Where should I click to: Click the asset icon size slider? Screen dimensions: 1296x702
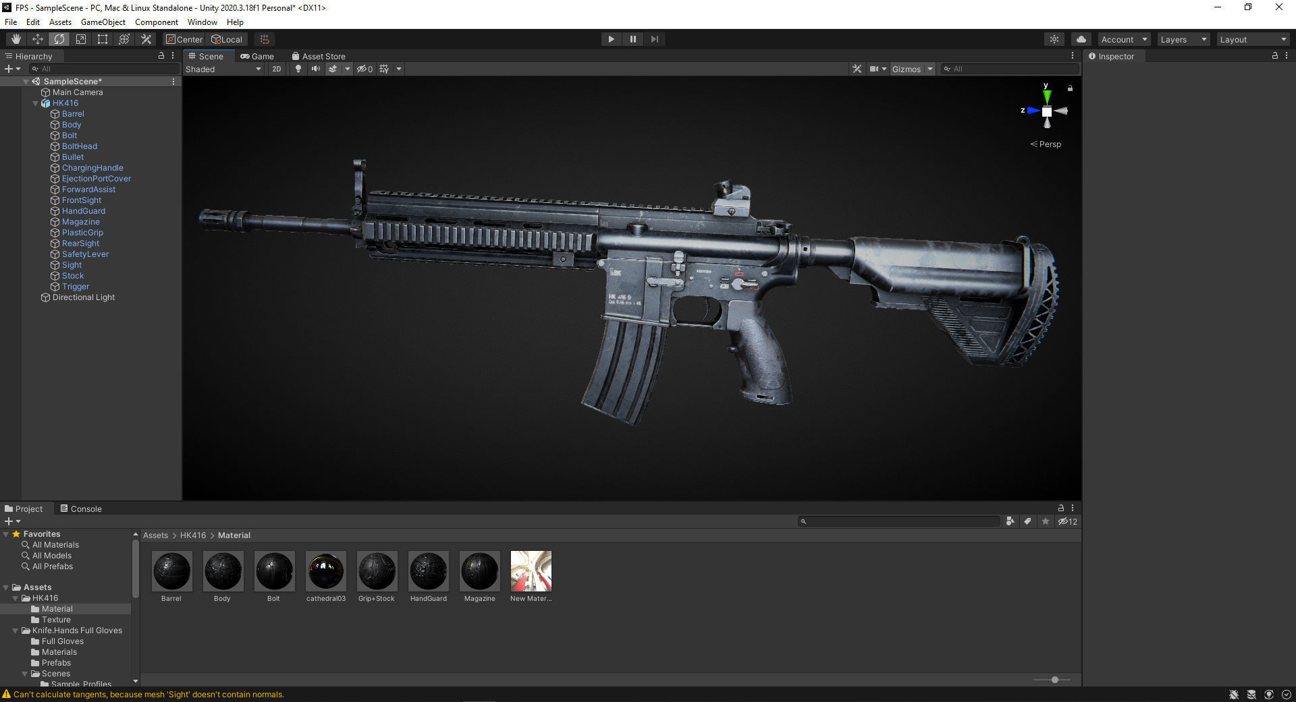point(1055,680)
